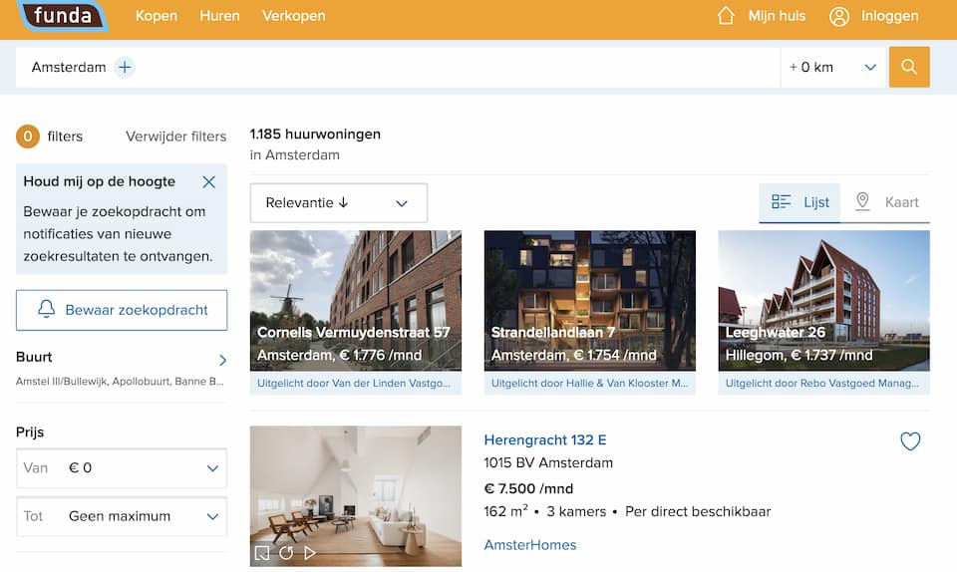The height and width of the screenshot is (572, 957).
Task: Expand the Buurt filter section
Action: coord(222,360)
